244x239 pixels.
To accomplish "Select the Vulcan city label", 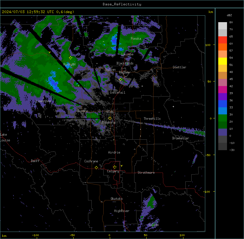I will point(153,225).
